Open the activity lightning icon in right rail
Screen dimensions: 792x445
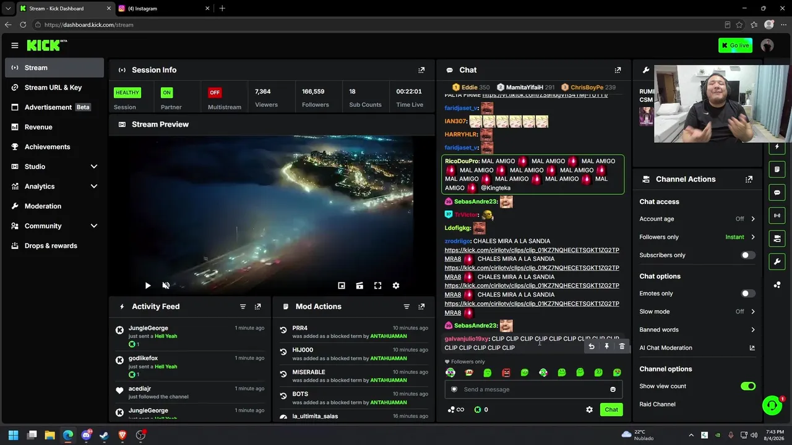(x=777, y=146)
